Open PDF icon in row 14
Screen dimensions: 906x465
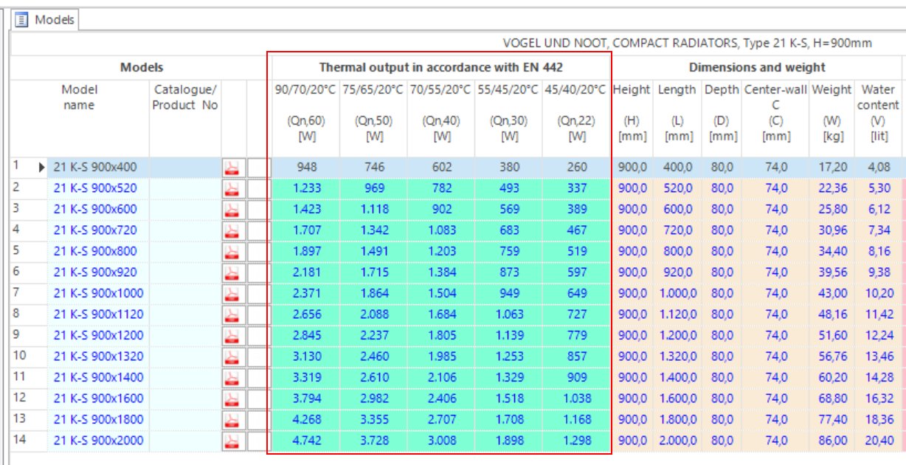tap(232, 441)
